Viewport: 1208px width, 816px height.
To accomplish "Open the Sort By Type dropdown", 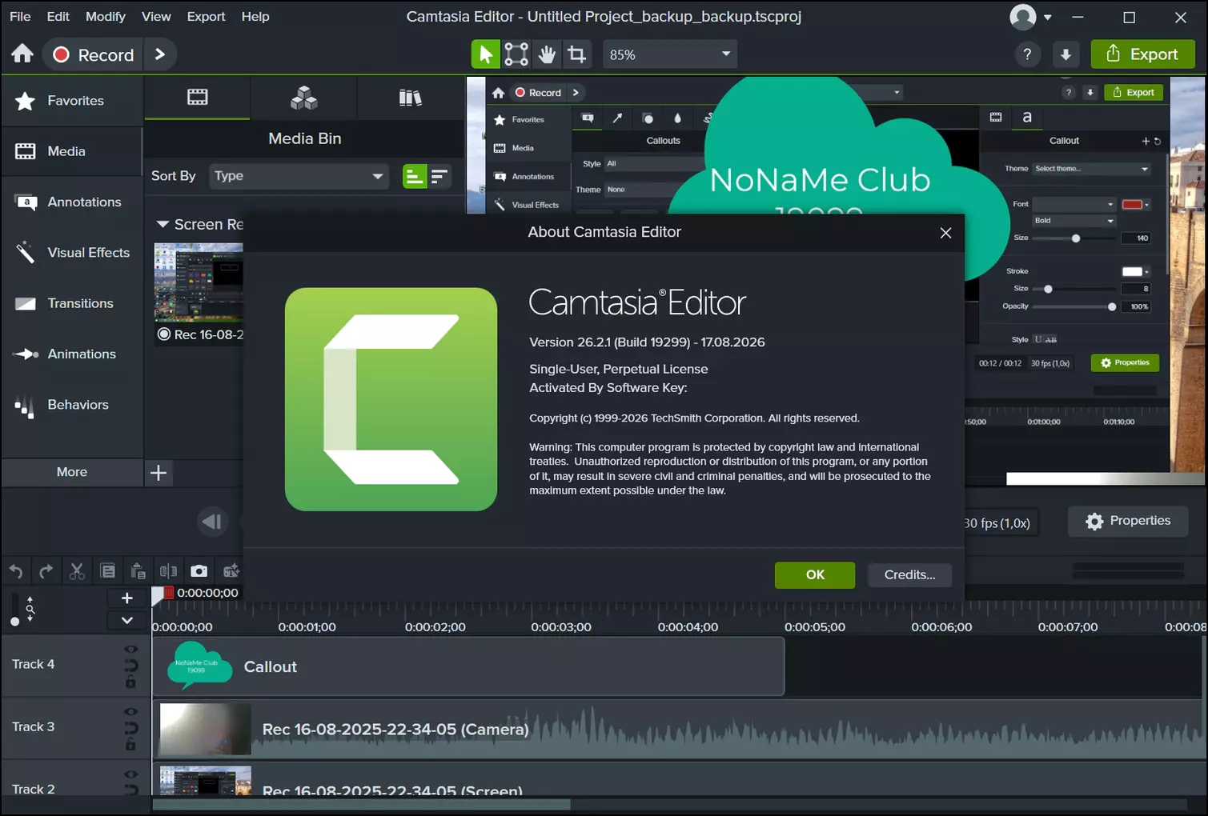I will (299, 176).
